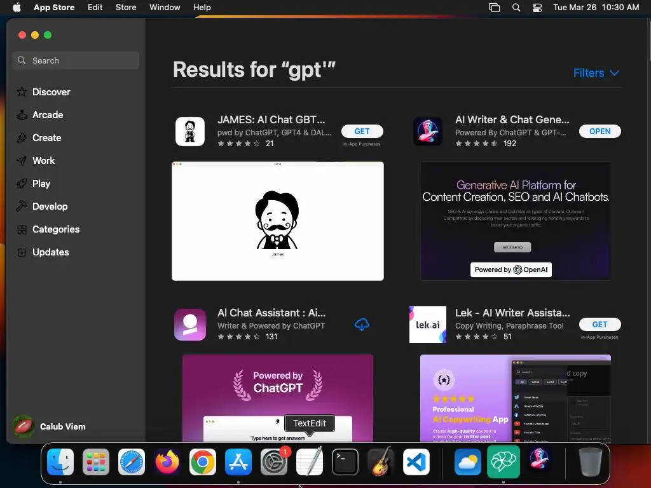Open Launchpad from the Dock
Viewport: 651px width, 488px height.
[96, 461]
